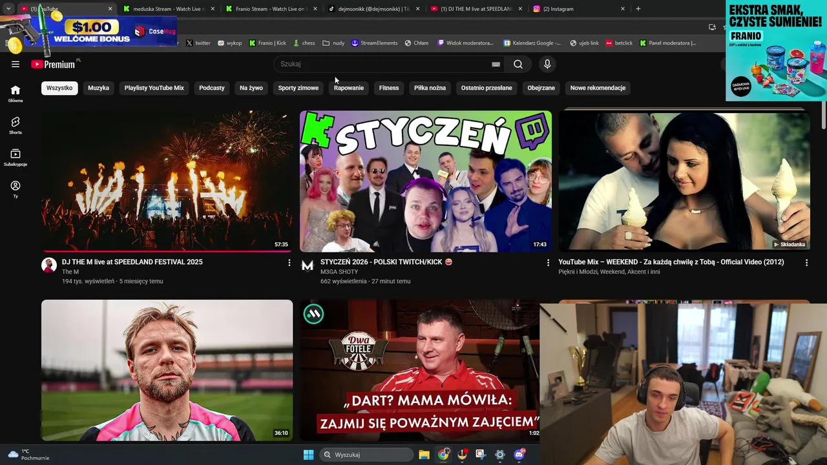Open DJ THE M SPEEDLAND FESTIVAL thumbnail
827x465 pixels.
click(167, 181)
